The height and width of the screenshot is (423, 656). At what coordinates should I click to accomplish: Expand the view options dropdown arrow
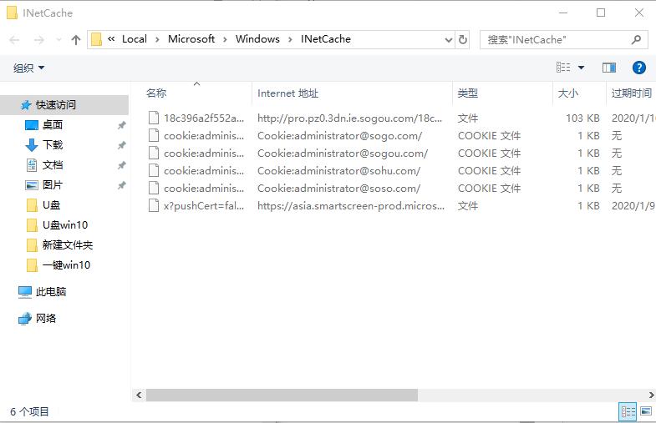point(582,68)
